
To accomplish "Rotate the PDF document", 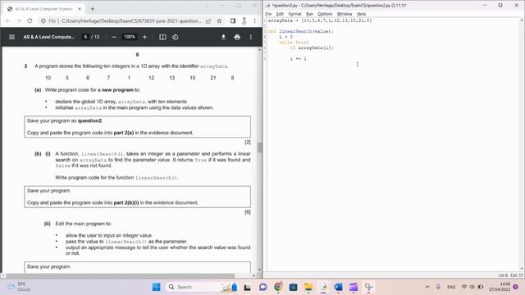I will pos(175,37).
